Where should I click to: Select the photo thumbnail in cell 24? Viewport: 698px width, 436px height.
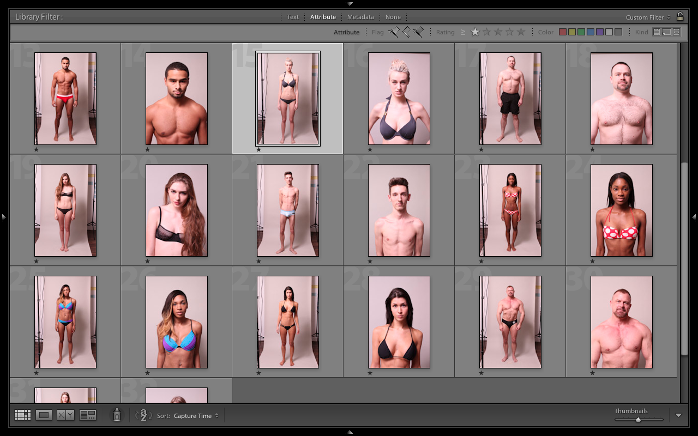point(621,210)
